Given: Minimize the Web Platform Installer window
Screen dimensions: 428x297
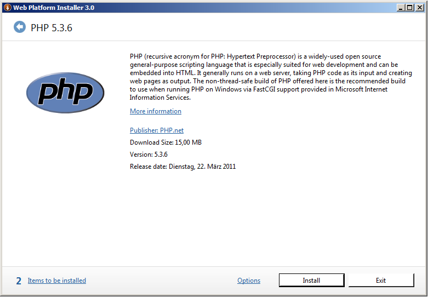Looking at the screenshot, I should (401, 8).
